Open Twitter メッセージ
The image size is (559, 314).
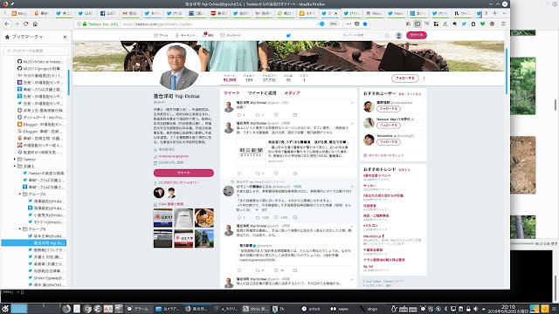point(231,35)
